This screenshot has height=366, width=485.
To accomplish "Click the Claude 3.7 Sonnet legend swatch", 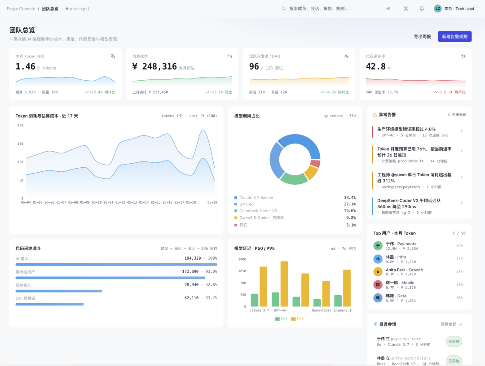I will 236,198.
